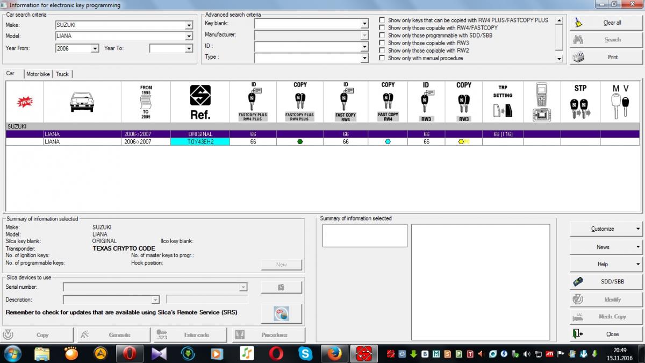
Task: Open the Make dropdown showing SUZUKI
Action: click(x=189, y=25)
